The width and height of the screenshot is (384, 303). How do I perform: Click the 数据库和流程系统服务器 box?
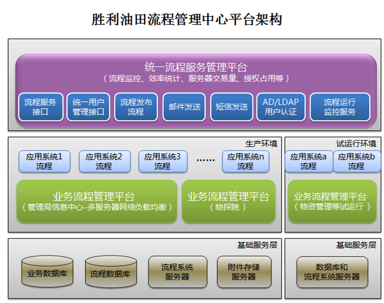(x=332, y=272)
